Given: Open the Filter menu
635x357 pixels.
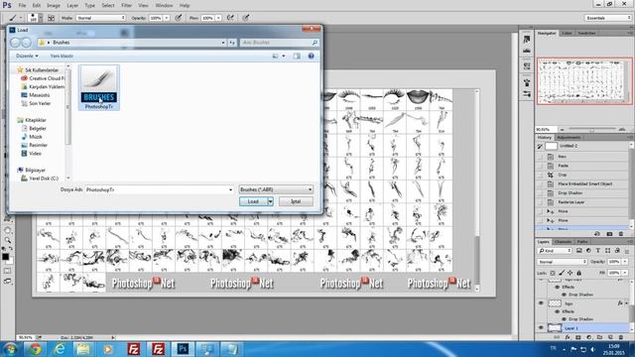Looking at the screenshot, I should click(126, 6).
